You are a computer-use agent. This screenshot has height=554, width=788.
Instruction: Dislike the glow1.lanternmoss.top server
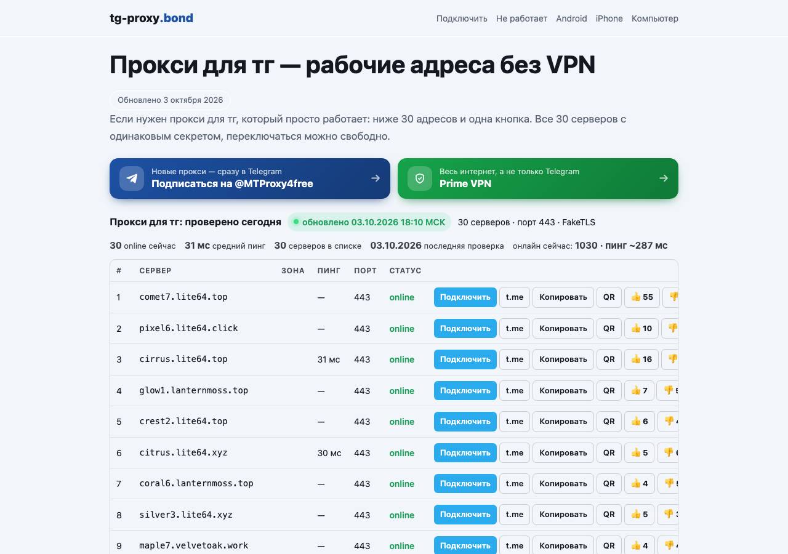668,391
